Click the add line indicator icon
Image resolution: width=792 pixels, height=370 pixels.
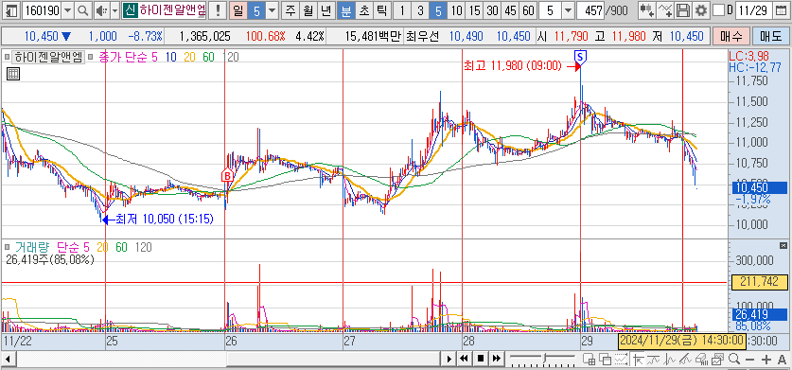click(666, 10)
